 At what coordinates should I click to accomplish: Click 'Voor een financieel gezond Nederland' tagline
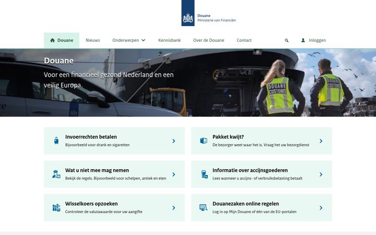pos(109,80)
